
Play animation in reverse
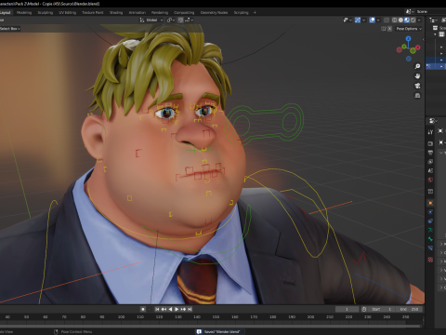(170, 309)
